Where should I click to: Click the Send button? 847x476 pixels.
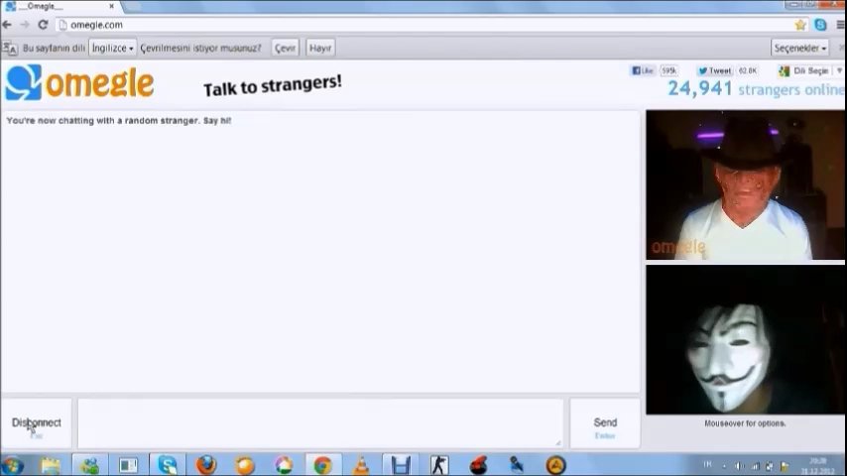(605, 424)
